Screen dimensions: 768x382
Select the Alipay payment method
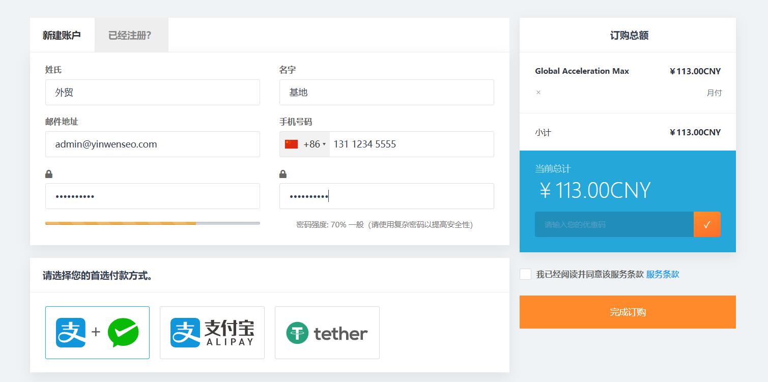[212, 333]
